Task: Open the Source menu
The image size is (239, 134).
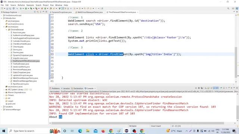Action: tap(13, 5)
